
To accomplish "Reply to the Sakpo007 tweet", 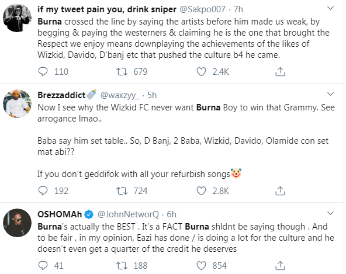I will 43,72.
